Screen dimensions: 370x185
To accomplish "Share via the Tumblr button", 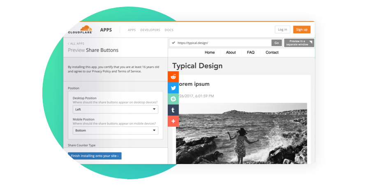I will [173, 110].
